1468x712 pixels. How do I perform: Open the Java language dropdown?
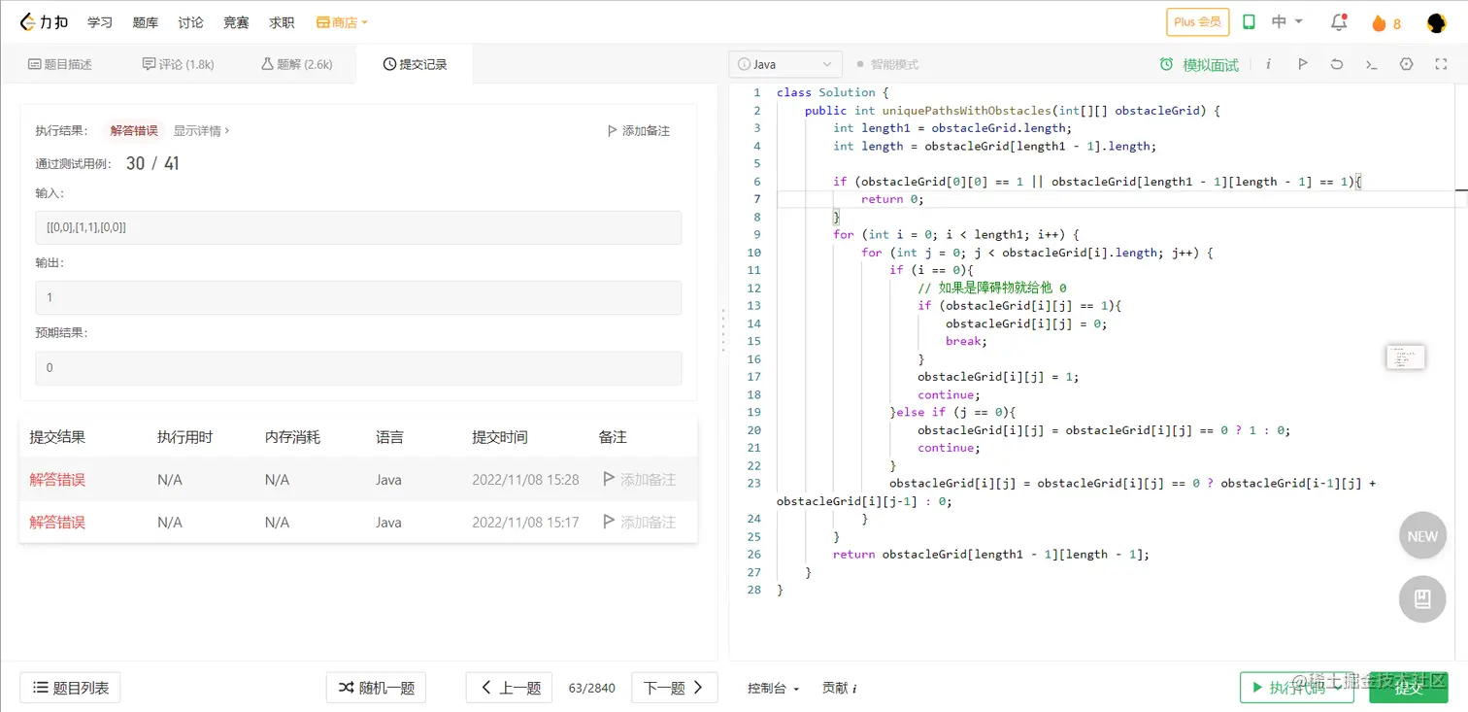pyautogui.click(x=784, y=64)
